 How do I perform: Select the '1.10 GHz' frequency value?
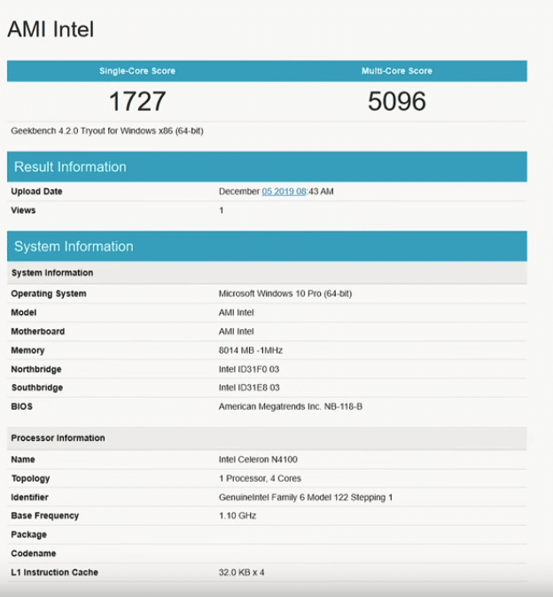tap(238, 515)
